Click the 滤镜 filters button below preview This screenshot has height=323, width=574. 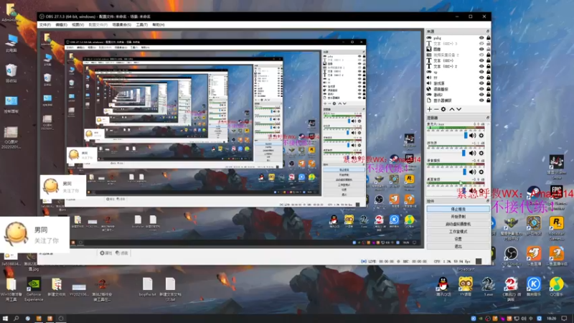(x=121, y=253)
